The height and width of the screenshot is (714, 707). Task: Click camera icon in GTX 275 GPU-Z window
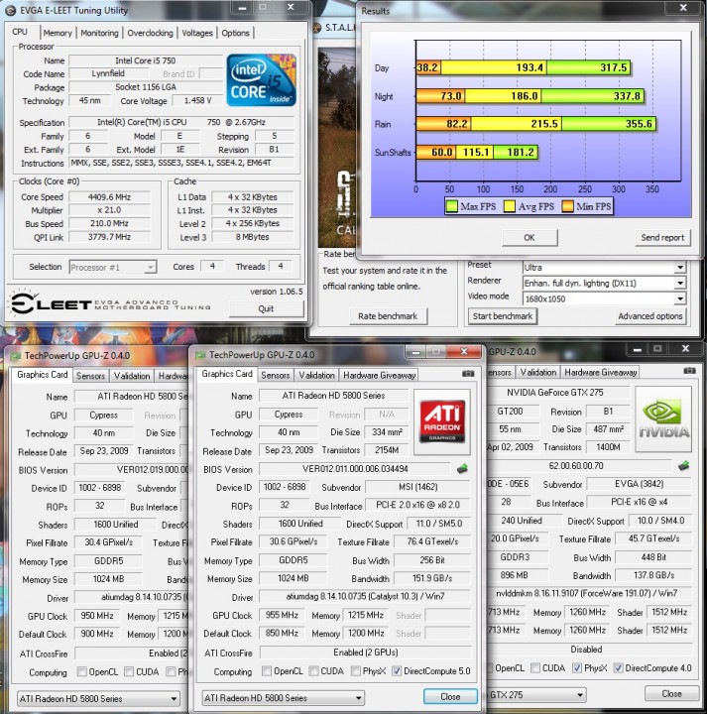(689, 371)
